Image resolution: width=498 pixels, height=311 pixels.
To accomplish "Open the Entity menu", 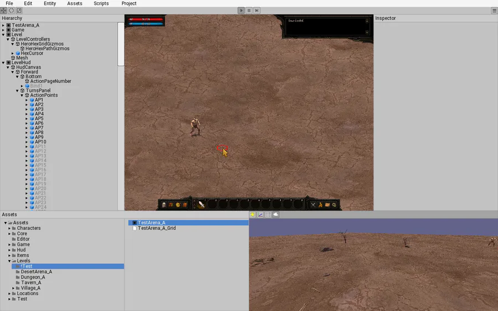I will tap(50, 3).
